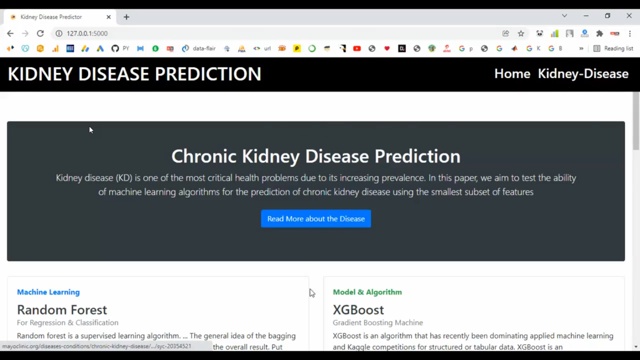The width and height of the screenshot is (640, 360).
Task: Click the back navigation arrow
Action: click(10, 33)
